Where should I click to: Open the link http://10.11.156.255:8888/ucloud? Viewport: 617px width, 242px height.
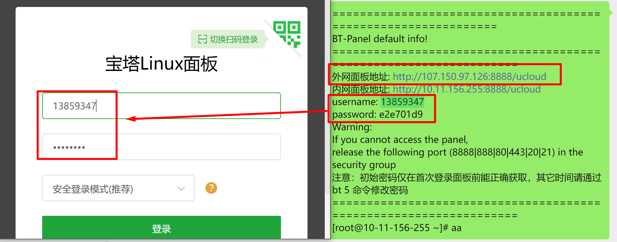467,89
